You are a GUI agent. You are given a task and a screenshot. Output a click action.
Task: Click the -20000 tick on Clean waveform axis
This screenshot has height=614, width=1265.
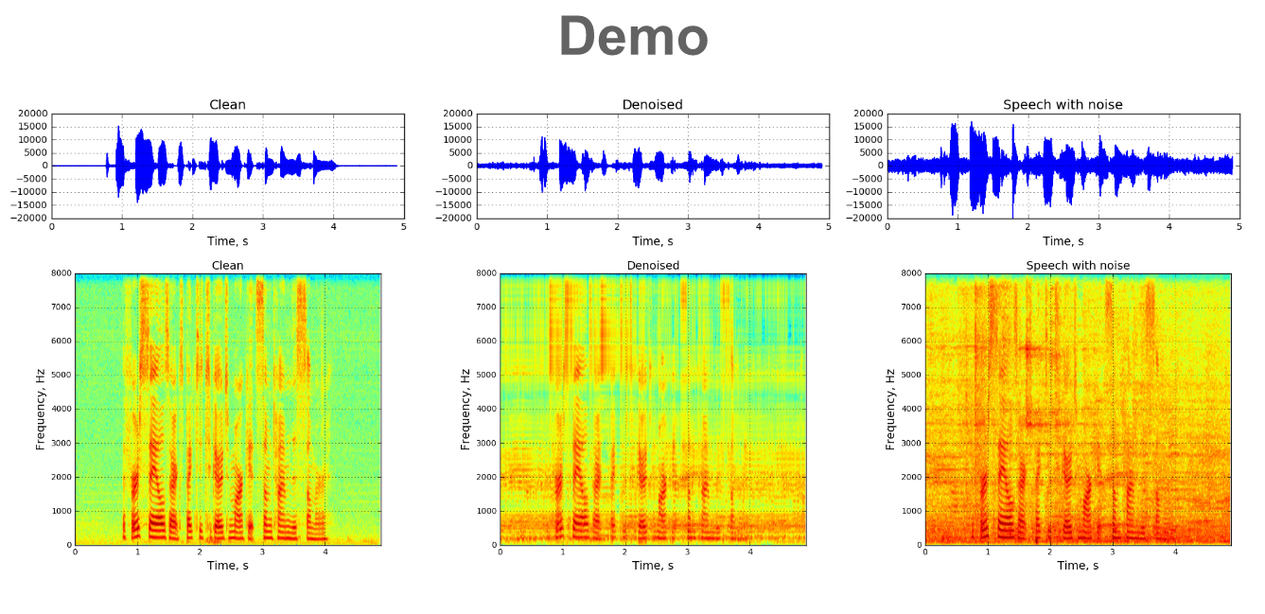coord(29,219)
